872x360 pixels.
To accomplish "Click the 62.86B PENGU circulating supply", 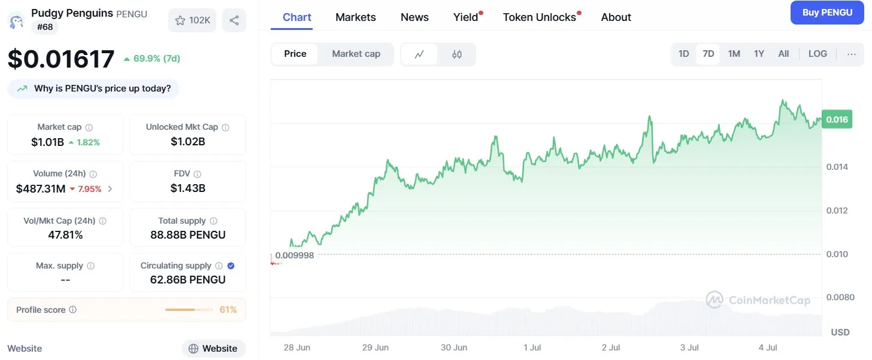I will (188, 280).
